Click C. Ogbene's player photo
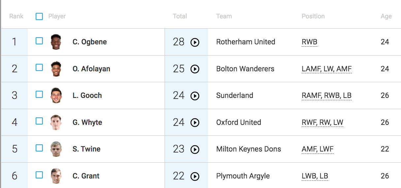The image size is (401, 188). tap(56, 42)
